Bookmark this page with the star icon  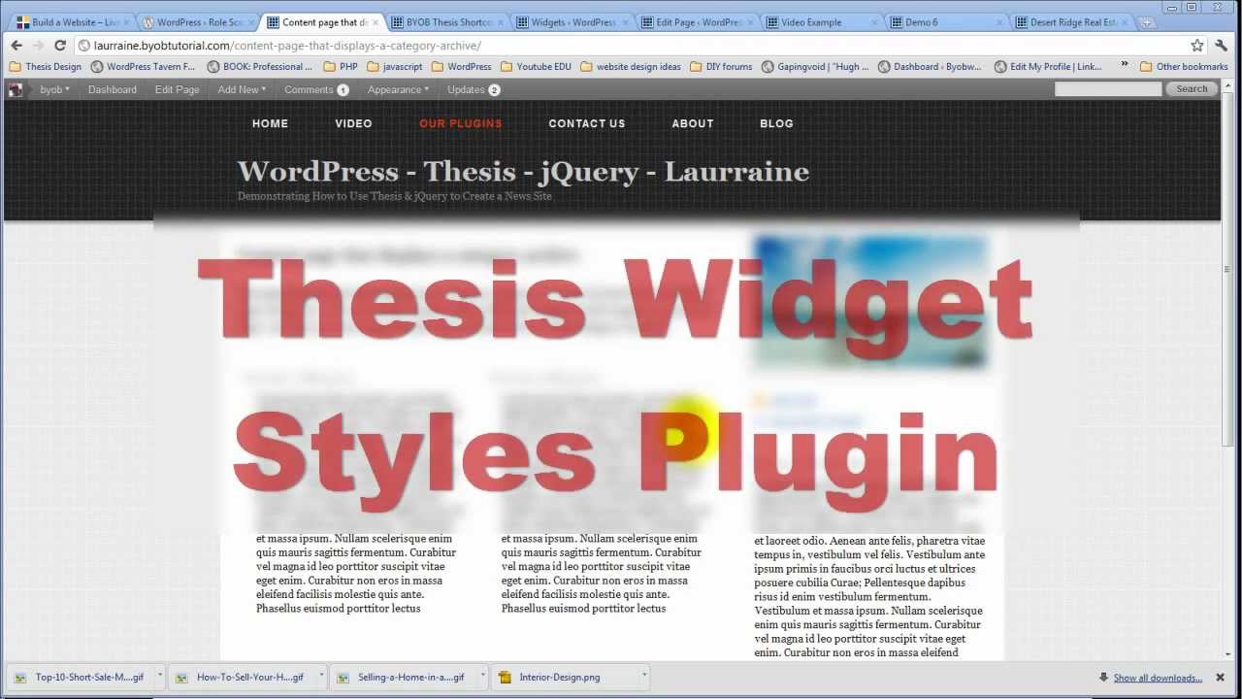[1197, 46]
